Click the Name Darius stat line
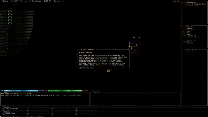The height and width of the screenshot is (117, 208). 188,27
